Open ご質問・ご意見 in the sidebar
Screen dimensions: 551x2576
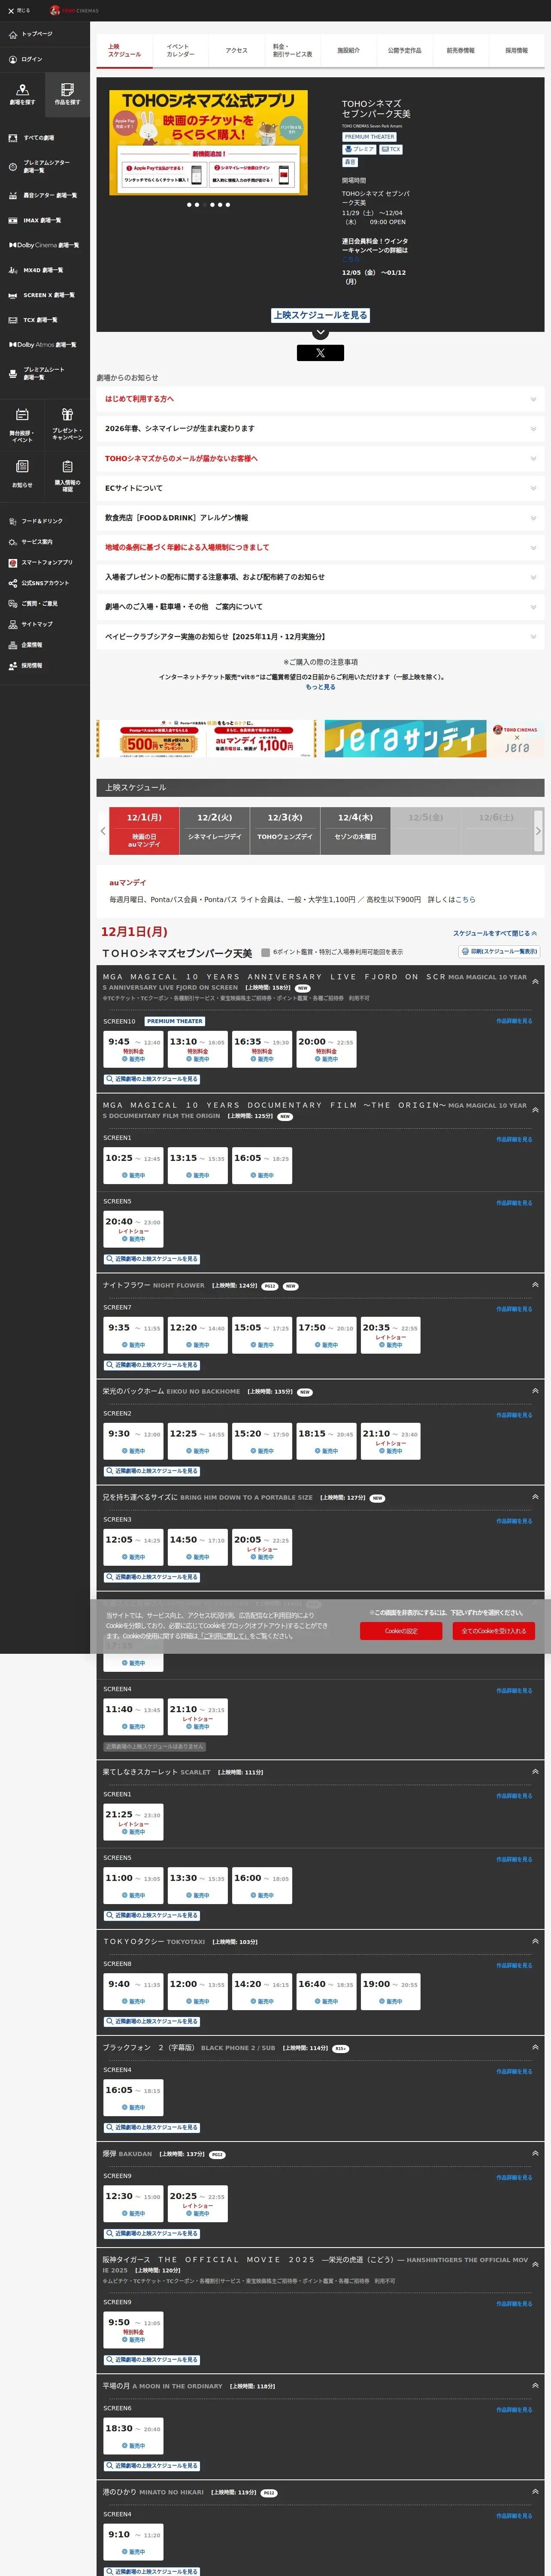tap(45, 604)
